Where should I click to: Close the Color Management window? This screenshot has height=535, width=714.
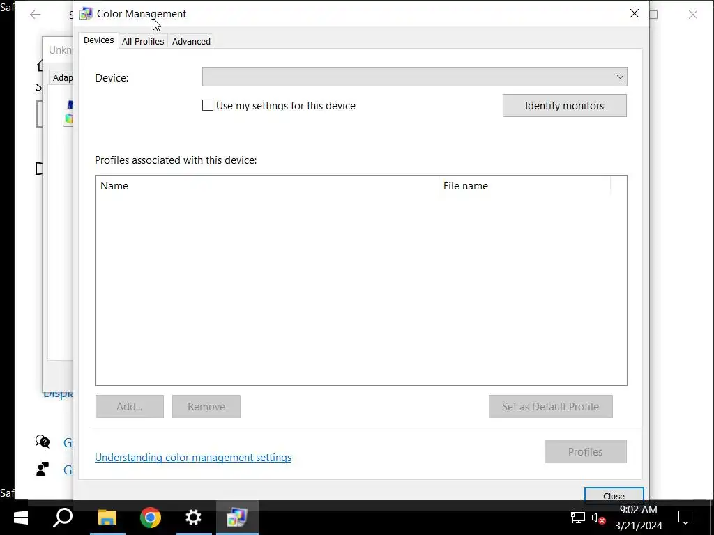coord(635,14)
